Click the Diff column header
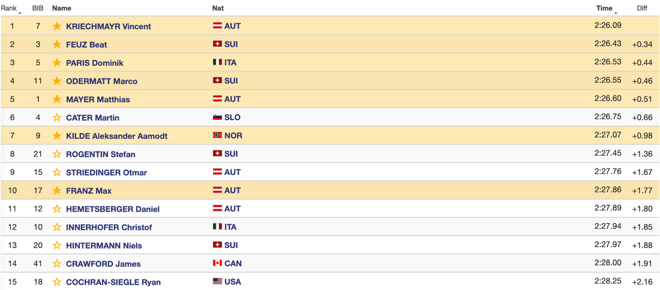The height and width of the screenshot is (290, 660). pyautogui.click(x=642, y=8)
